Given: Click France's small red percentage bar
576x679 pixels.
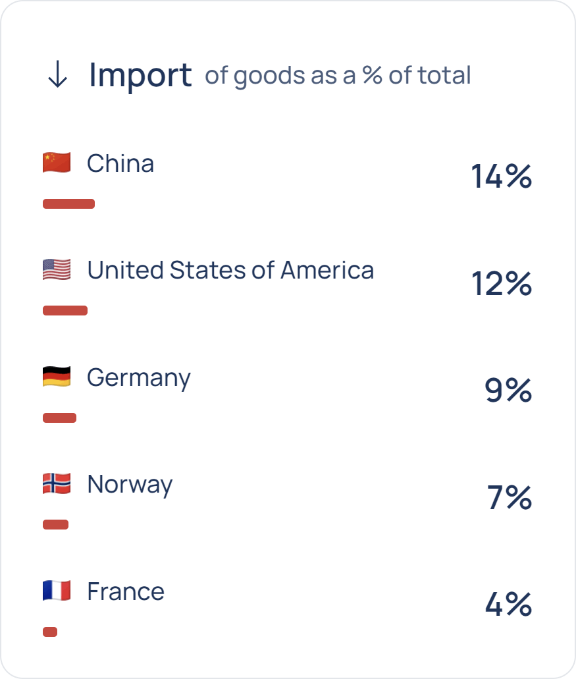Looking at the screenshot, I should click(x=50, y=632).
